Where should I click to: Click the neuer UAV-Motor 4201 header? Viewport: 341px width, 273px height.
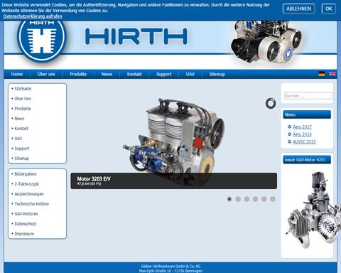(x=307, y=160)
